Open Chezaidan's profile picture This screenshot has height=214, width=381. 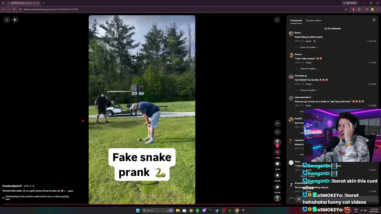click(x=291, y=77)
